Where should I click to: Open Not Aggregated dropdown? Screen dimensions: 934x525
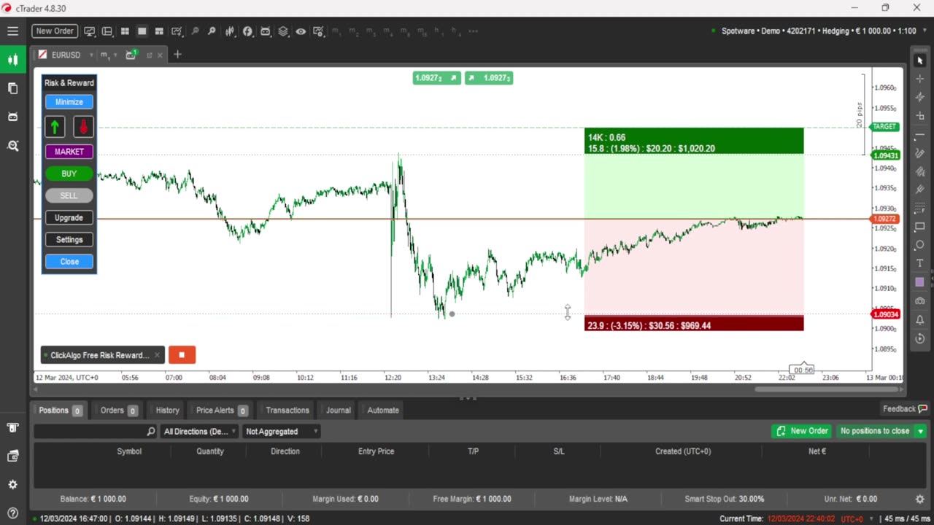[x=282, y=432]
